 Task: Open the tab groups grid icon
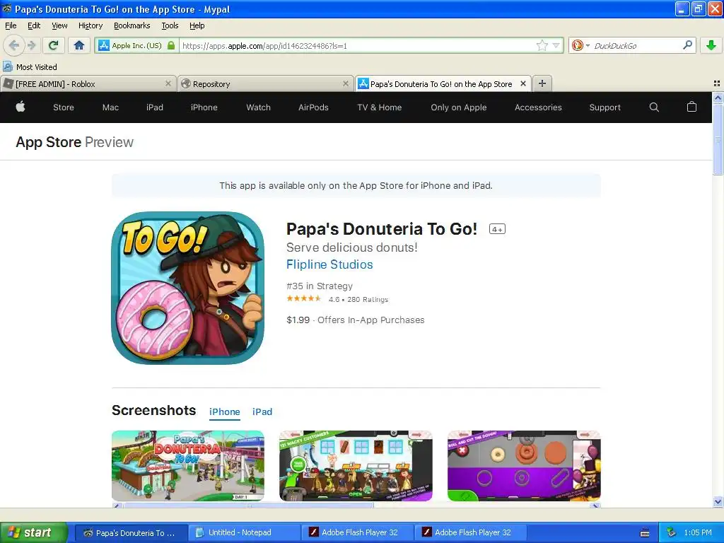[717, 83]
